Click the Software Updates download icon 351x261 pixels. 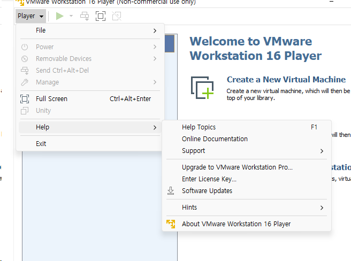point(171,191)
